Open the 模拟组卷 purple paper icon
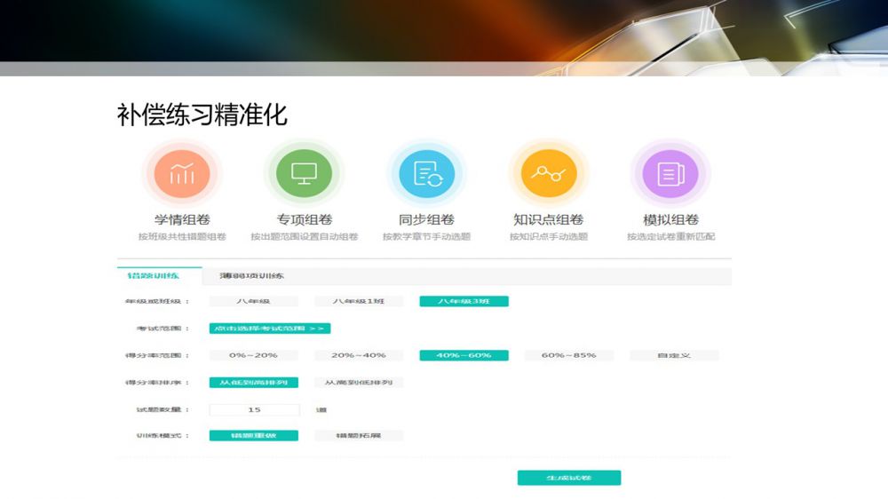The image size is (888, 499). (x=670, y=173)
